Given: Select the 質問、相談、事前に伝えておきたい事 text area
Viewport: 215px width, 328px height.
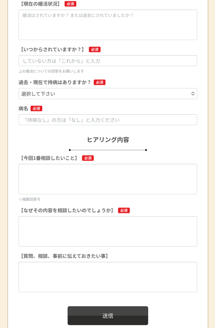Looking at the screenshot, I should point(107,277).
